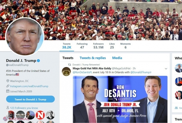The image size is (182, 123).
Task: Expand the tweet options chevron
Action: (x=166, y=69)
